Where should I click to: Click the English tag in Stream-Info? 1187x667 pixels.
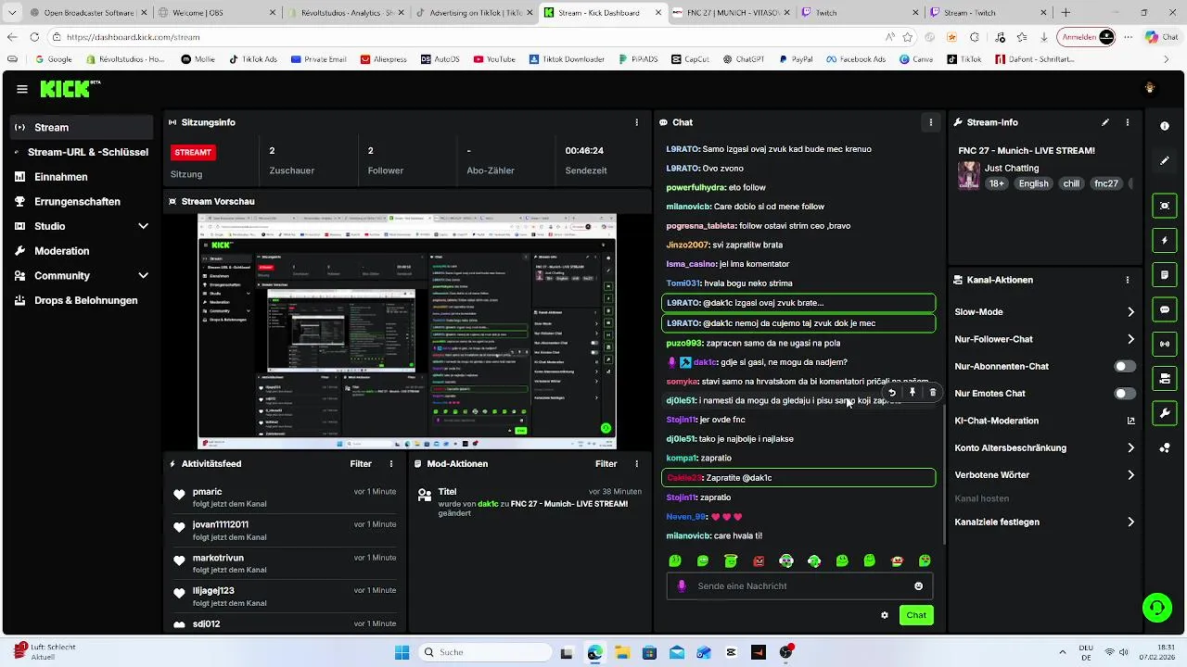point(1033,183)
